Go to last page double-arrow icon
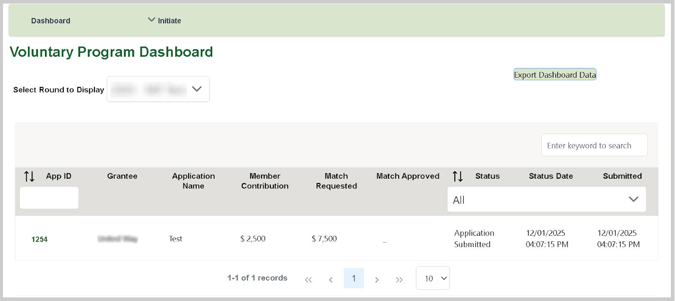 [399, 279]
